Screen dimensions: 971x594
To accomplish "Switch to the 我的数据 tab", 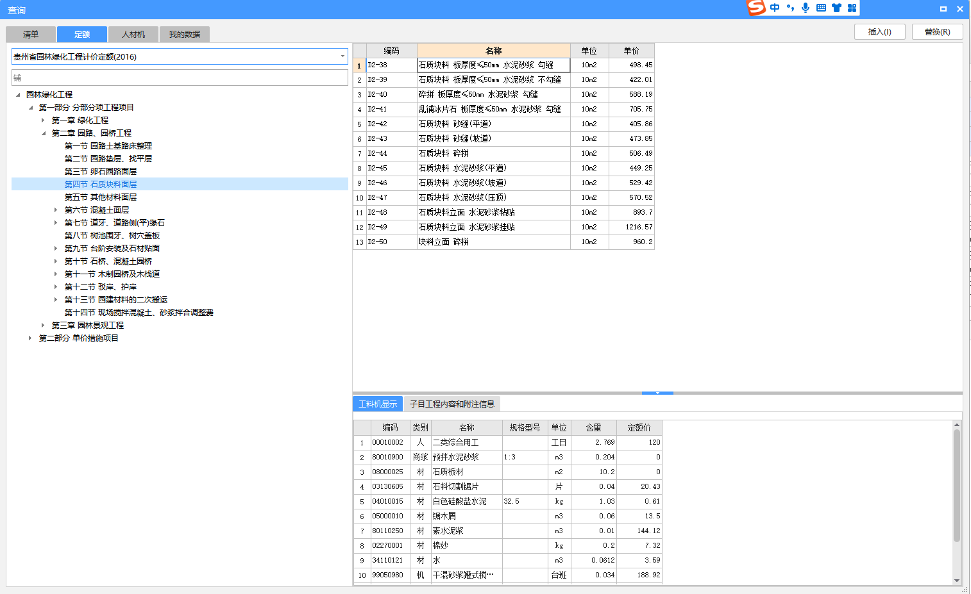I will coord(185,34).
